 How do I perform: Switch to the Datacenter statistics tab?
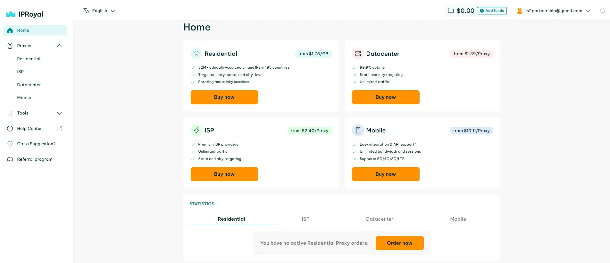(x=380, y=219)
